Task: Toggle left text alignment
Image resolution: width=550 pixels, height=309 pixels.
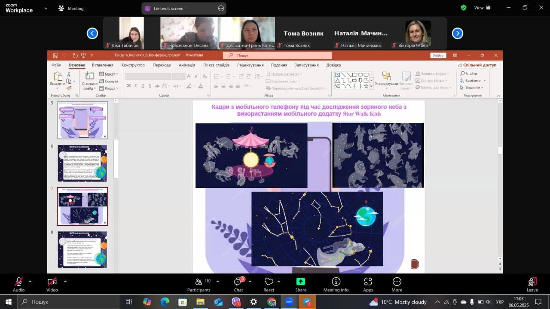Action: (x=216, y=86)
